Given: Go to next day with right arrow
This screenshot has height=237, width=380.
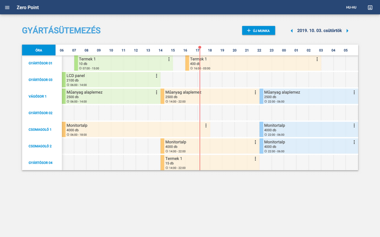Looking at the screenshot, I should [x=347, y=31].
